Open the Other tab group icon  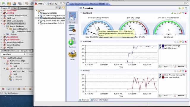click(x=72, y=55)
